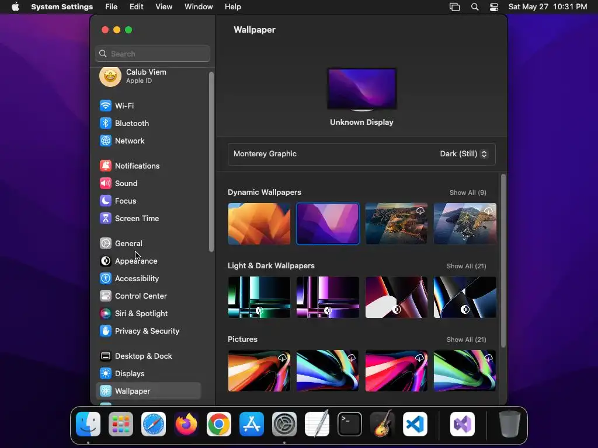Show all 21 Light & Dark Wallpapers
The width and height of the screenshot is (598, 448).
[466, 266]
